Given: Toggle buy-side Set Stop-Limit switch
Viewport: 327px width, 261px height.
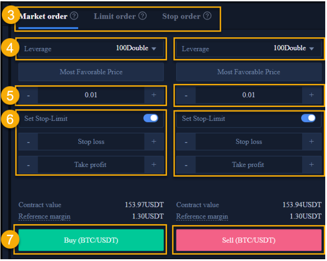Looking at the screenshot, I should [x=151, y=118].
